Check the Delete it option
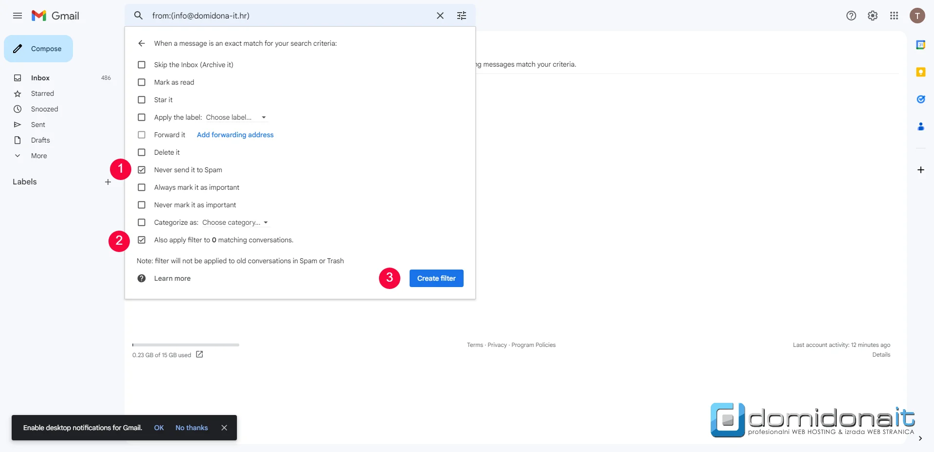Viewport: 934px width, 452px height. pos(142,152)
